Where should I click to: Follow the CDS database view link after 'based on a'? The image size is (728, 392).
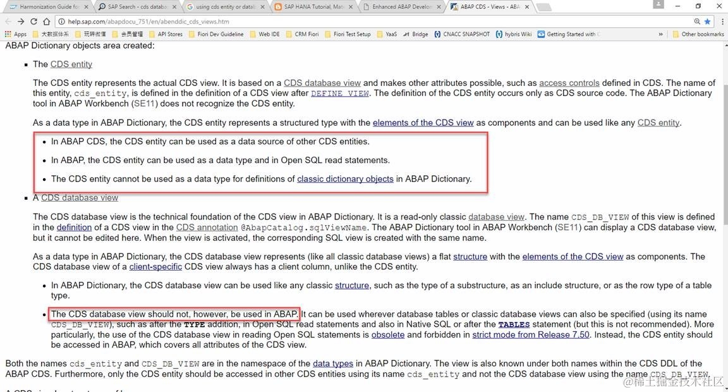322,83
